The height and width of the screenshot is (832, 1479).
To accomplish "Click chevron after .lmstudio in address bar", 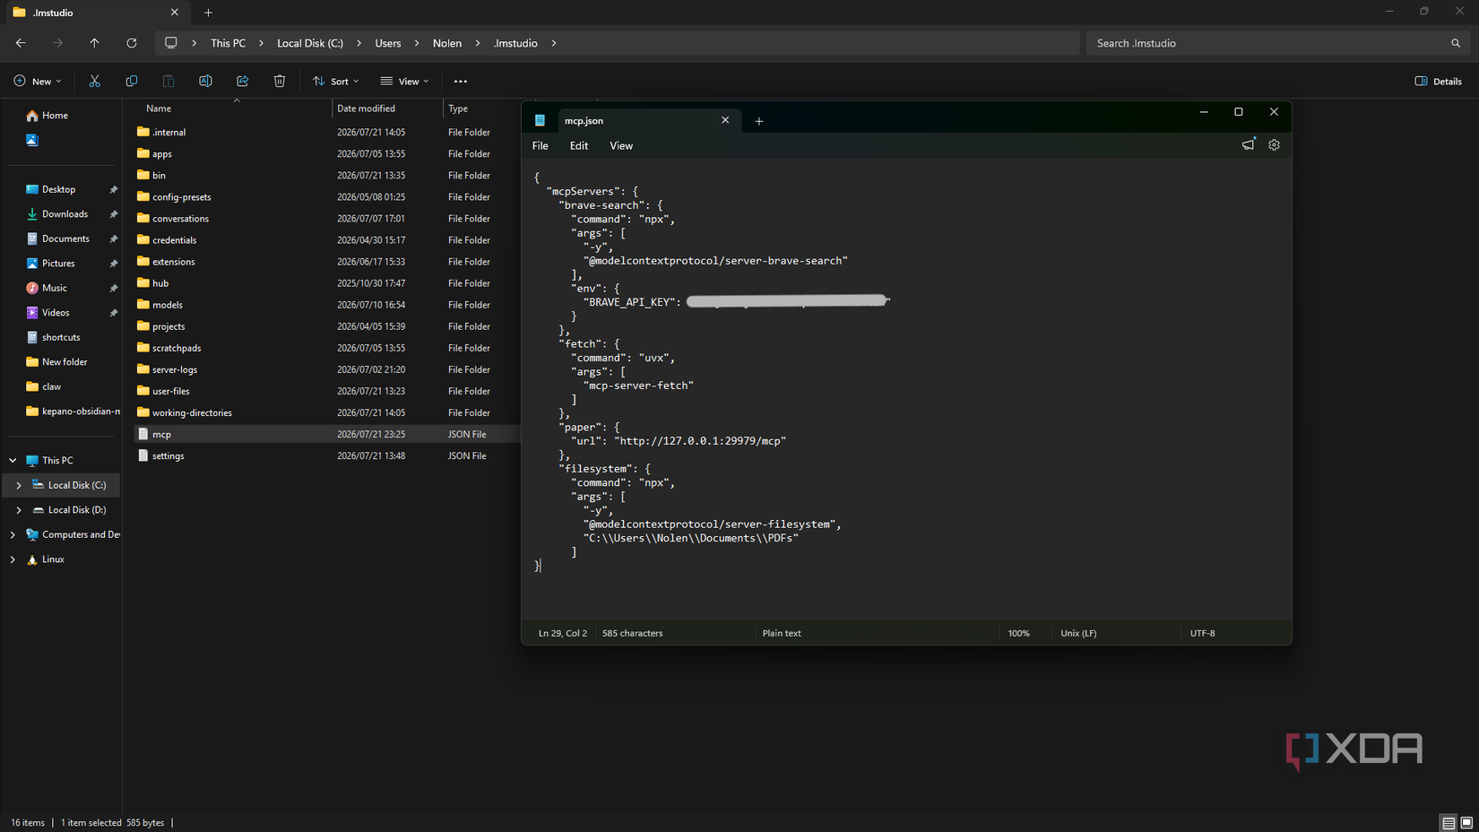I will pyautogui.click(x=554, y=43).
